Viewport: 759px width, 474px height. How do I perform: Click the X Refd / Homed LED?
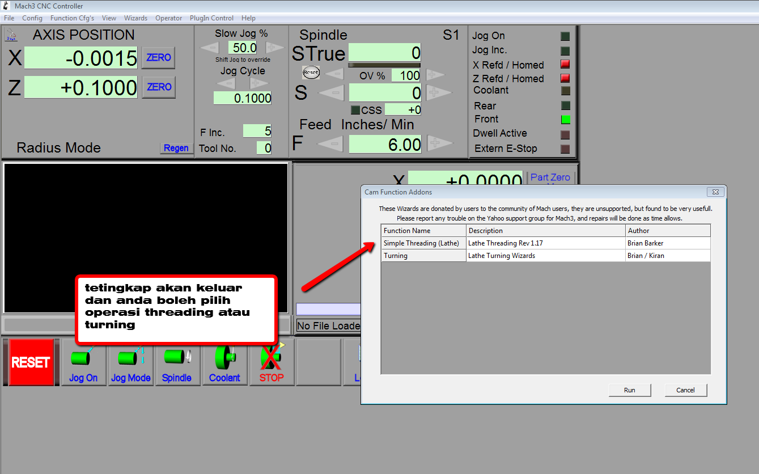[x=565, y=64]
